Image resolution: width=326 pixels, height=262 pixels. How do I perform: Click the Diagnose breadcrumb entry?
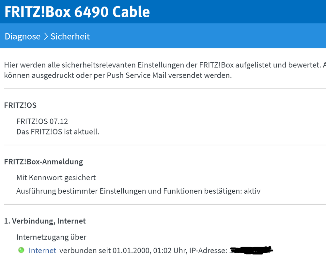23,36
